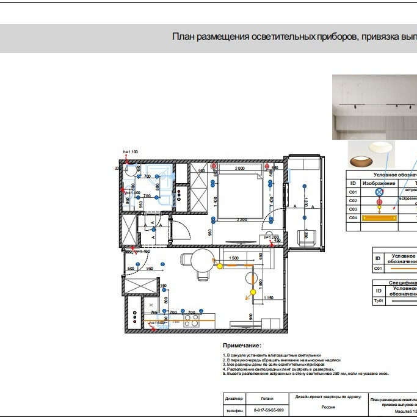417x417 pixels.
Task: Click the 'Примечание:' notes heading
Action: pyautogui.click(x=241, y=346)
